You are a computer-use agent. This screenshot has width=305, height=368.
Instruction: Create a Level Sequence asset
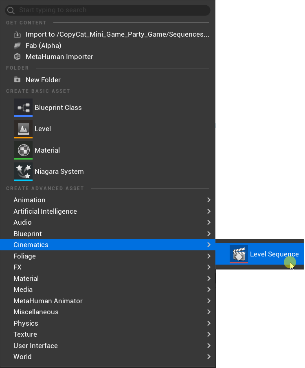pyautogui.click(x=274, y=254)
